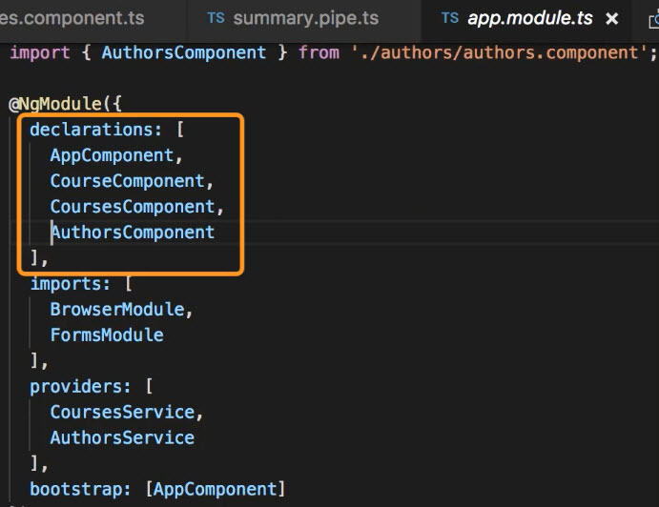Select the app.module.ts tab title
Image resolution: width=659 pixels, height=507 pixels.
529,18
